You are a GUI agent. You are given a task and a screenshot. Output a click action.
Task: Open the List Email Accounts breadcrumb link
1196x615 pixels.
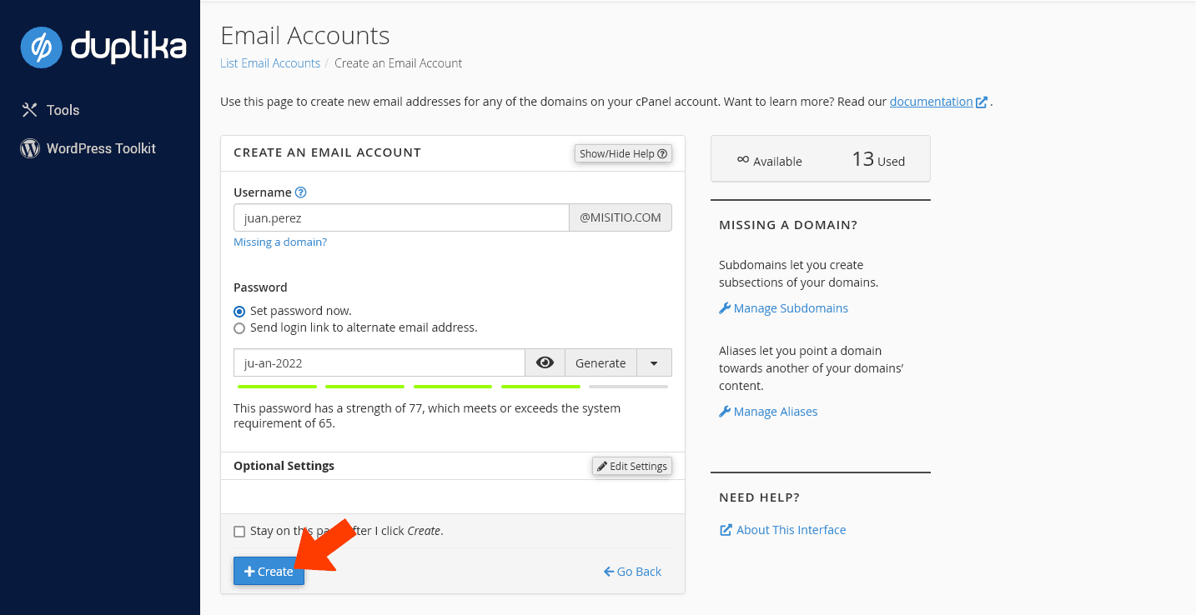tap(270, 63)
